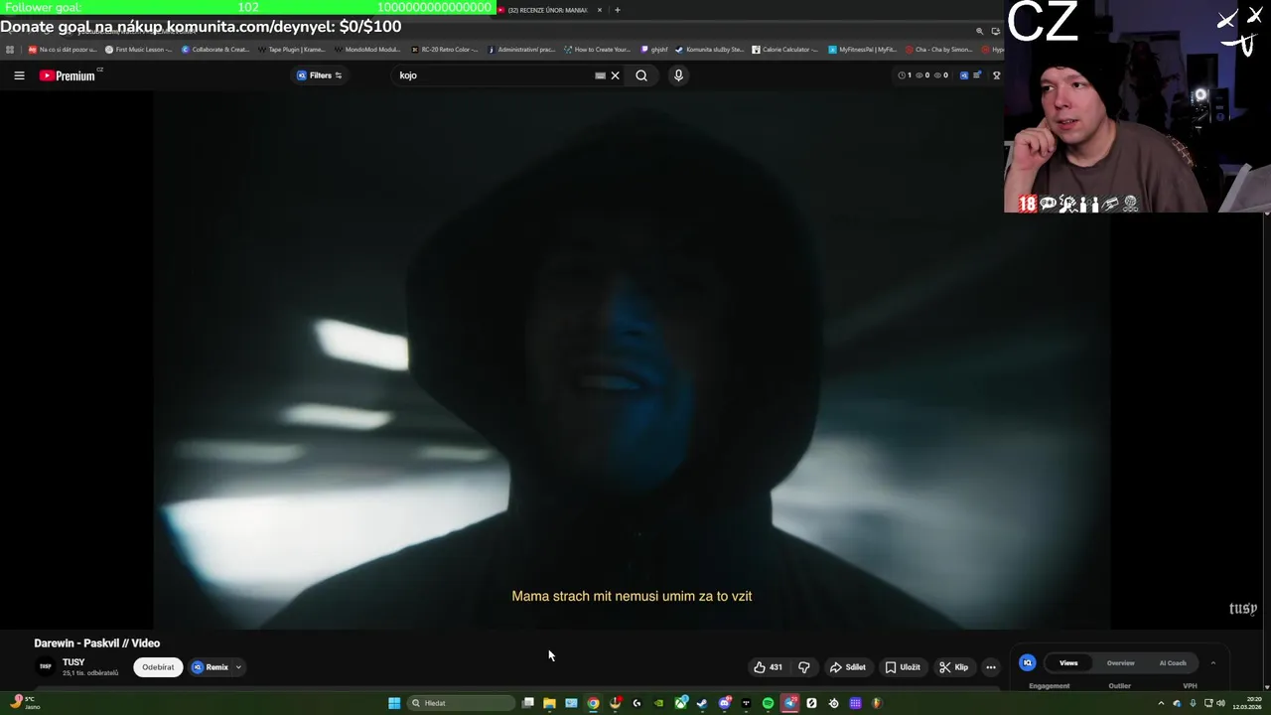
Task: Open TIDAL from the taskbar
Action: 746,703
